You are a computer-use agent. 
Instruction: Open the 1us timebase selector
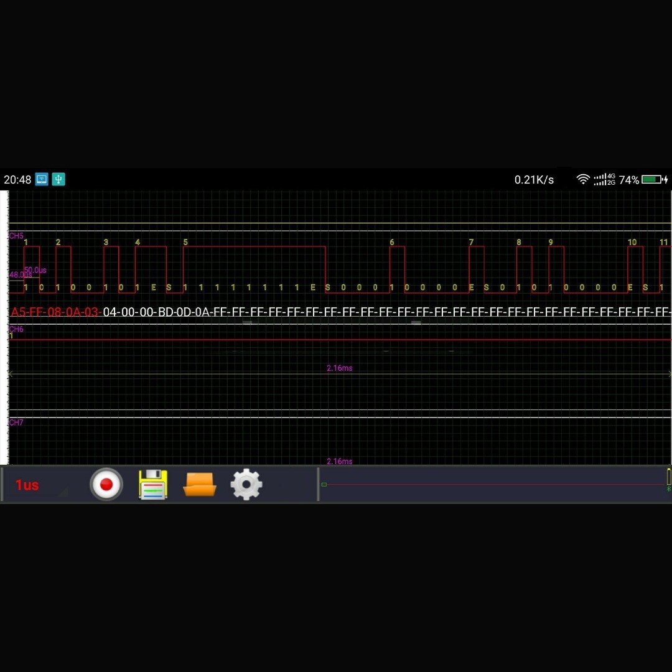[26, 484]
